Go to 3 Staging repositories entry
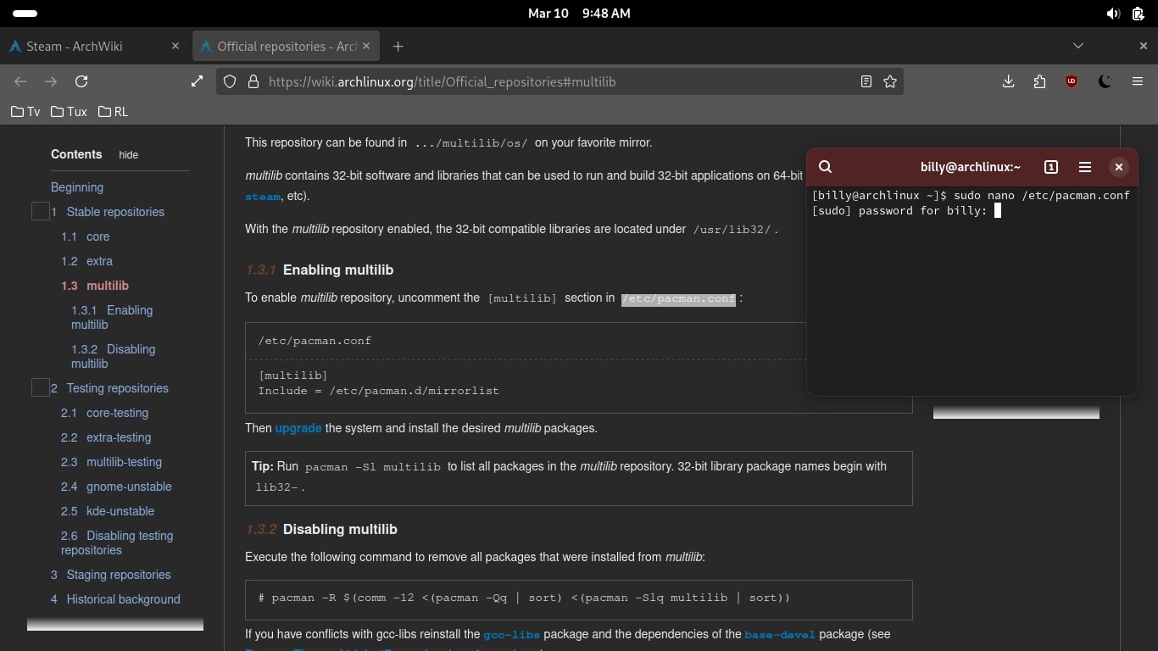The width and height of the screenshot is (1158, 651). [111, 575]
